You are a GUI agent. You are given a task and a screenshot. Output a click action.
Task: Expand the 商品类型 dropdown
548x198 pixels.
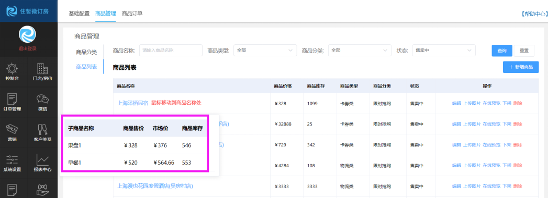tap(265, 51)
